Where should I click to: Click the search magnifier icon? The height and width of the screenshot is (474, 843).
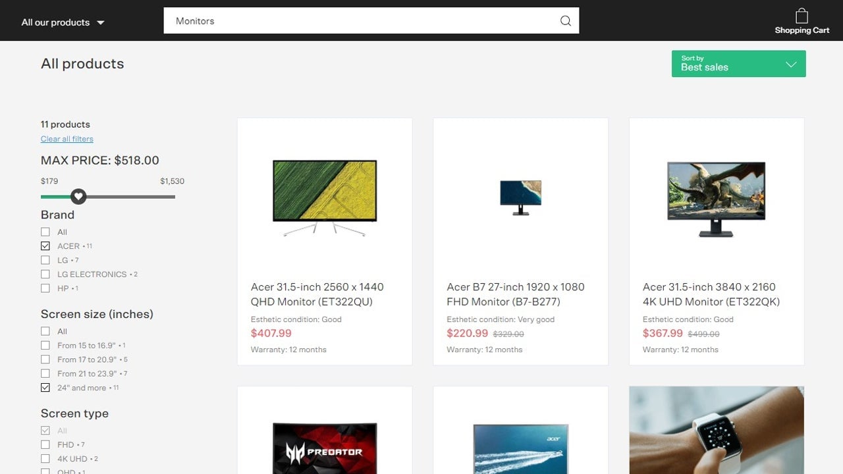point(565,21)
